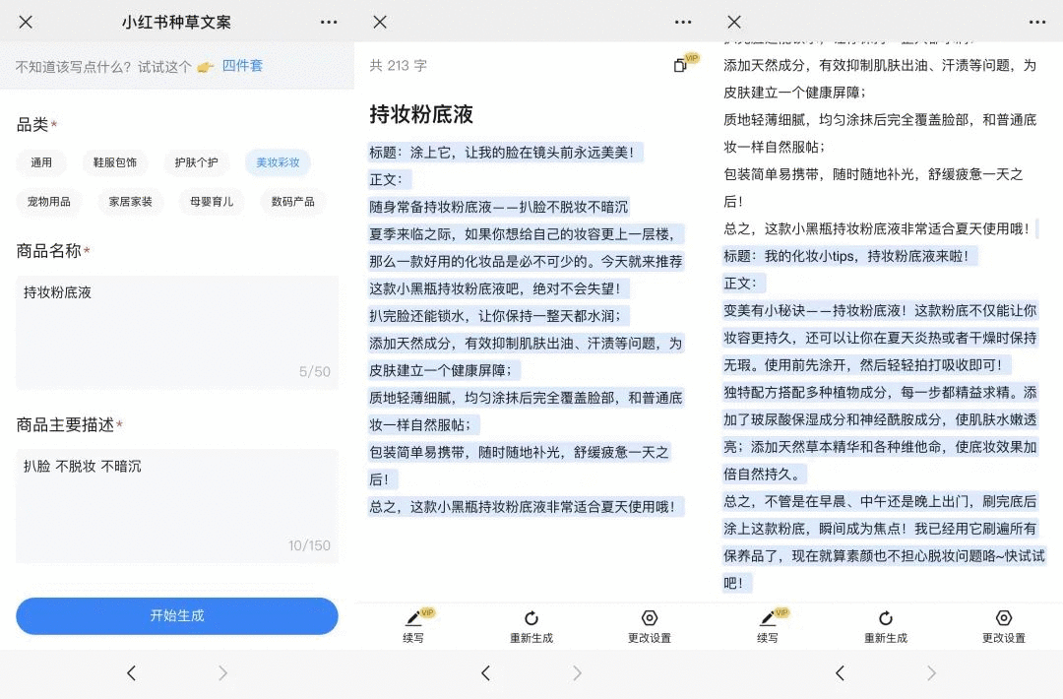The image size is (1063, 699).
Task: Edit the 商品名称 field containing 持妆粉底液
Action: pos(177,332)
